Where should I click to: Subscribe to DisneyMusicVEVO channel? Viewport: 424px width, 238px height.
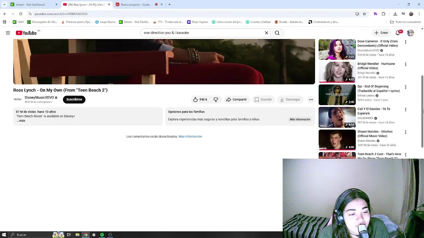74,99
